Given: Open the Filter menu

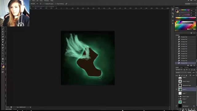Looking at the screenshot, I should 34,1.
